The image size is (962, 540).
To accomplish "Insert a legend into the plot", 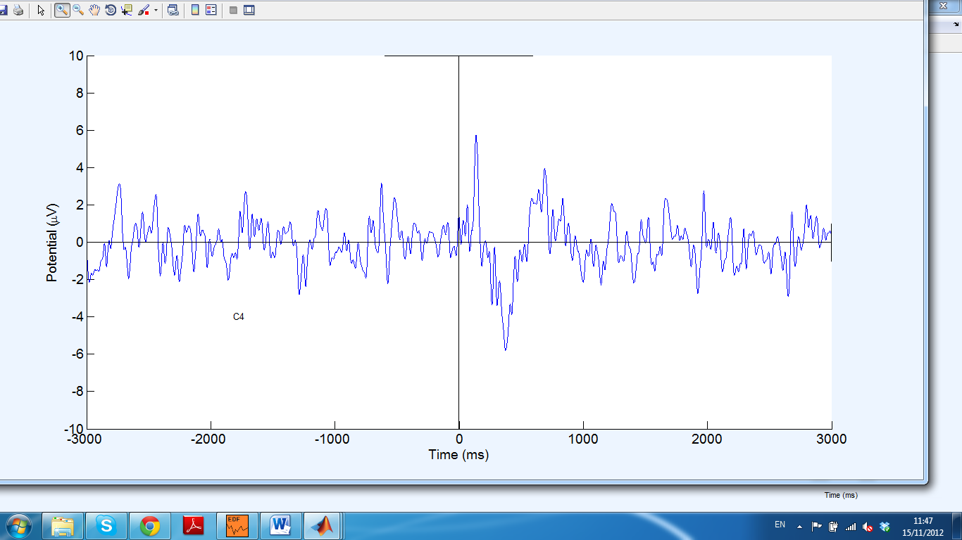I will coord(211,10).
